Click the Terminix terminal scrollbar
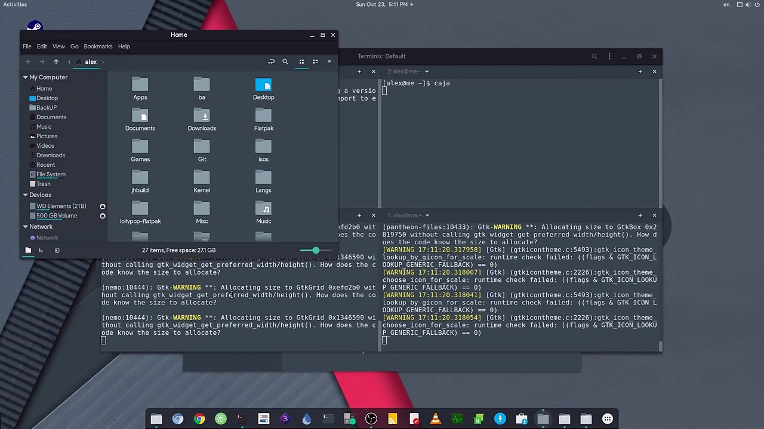The height and width of the screenshot is (429, 764). [660, 346]
